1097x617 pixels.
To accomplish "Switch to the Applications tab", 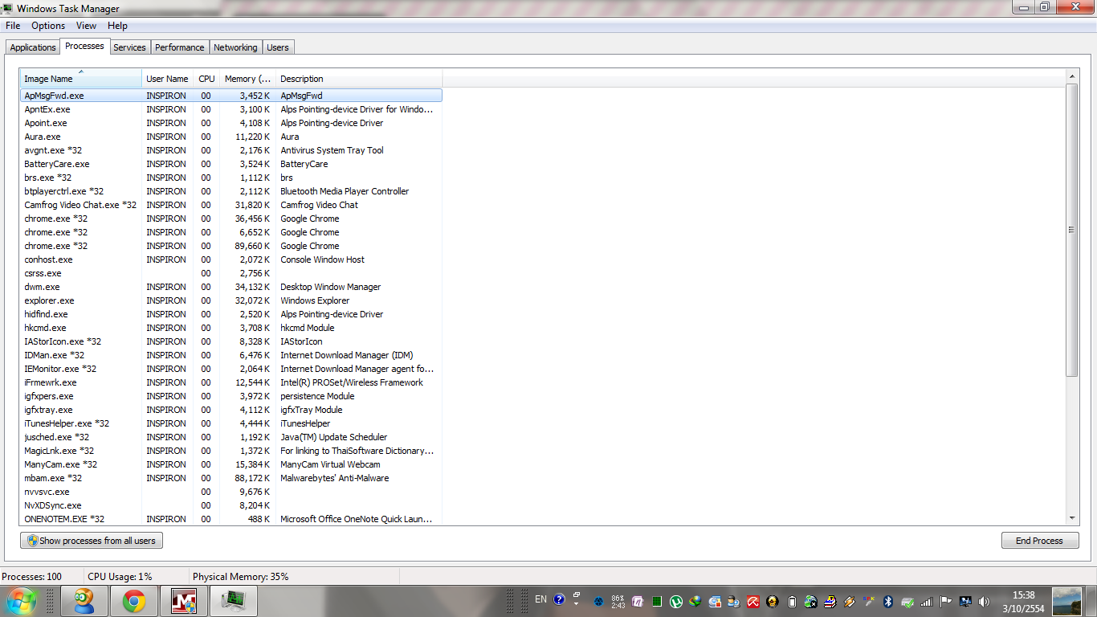I will click(33, 47).
